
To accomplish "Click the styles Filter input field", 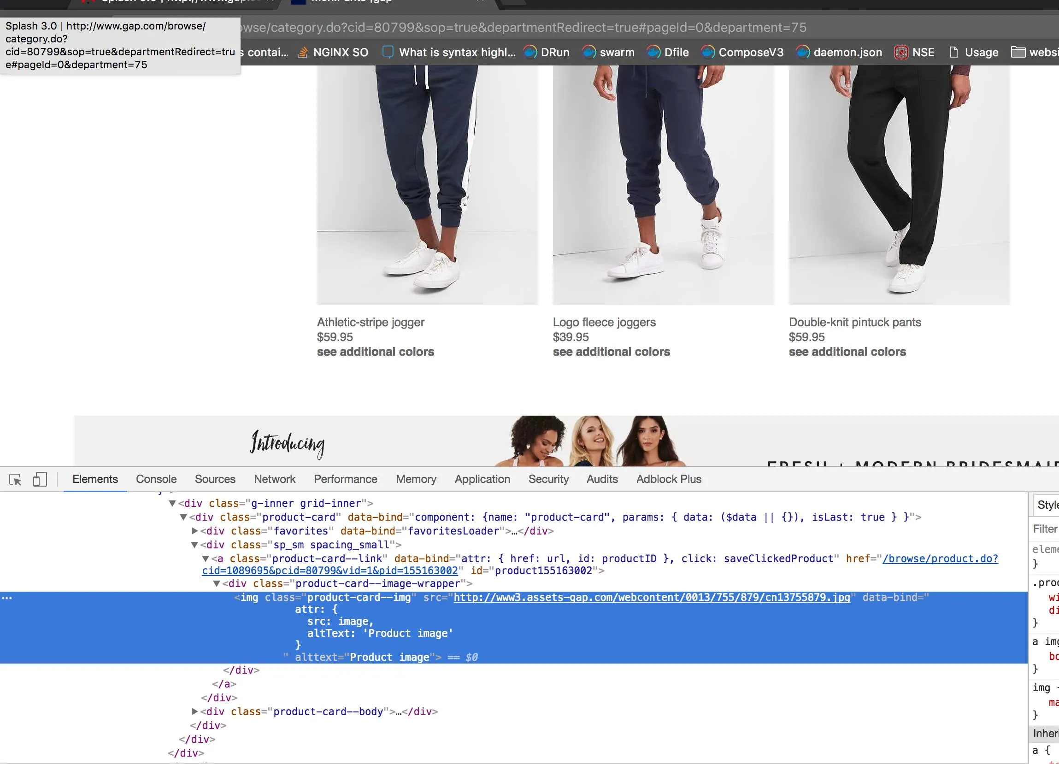I will coord(1046,529).
